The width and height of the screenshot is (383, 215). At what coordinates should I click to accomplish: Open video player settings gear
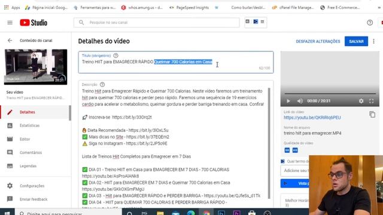[x=361, y=101]
